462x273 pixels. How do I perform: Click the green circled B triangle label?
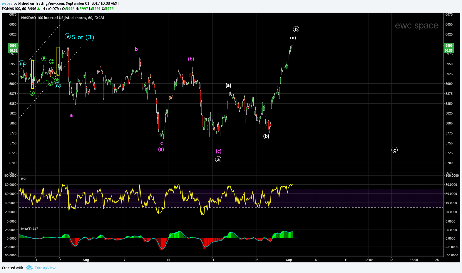(44, 59)
